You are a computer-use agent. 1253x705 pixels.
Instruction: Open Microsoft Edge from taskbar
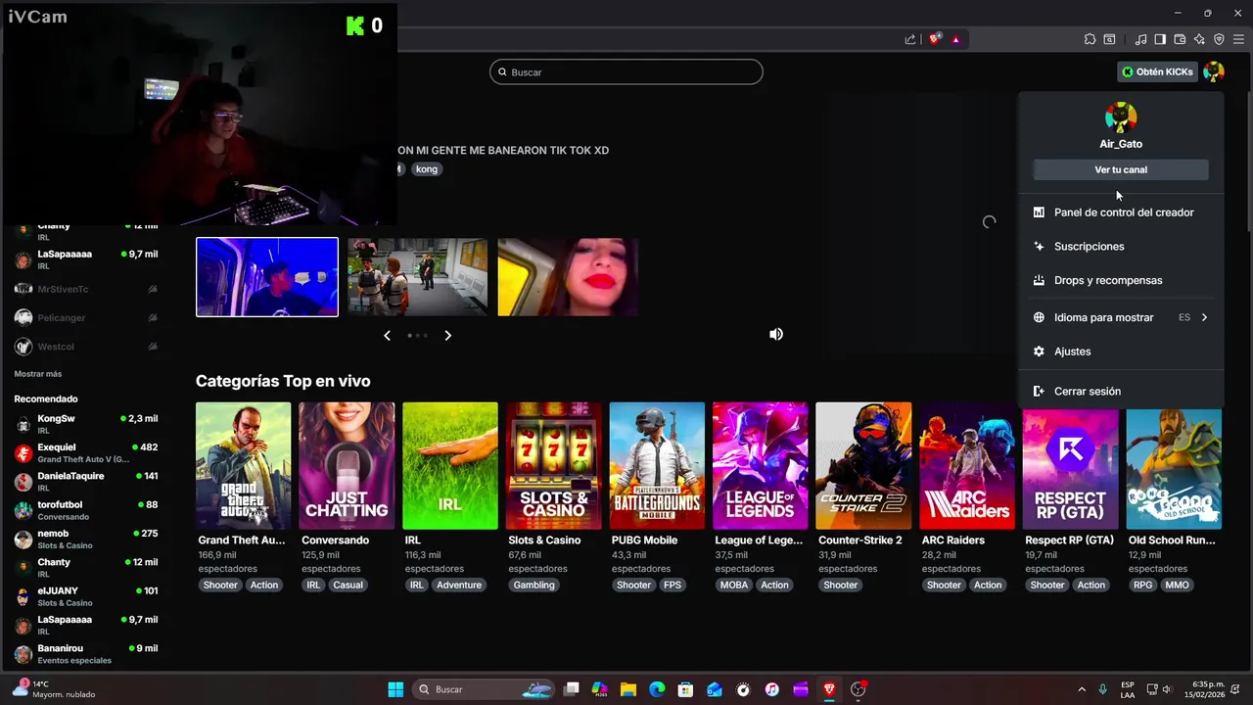click(657, 689)
